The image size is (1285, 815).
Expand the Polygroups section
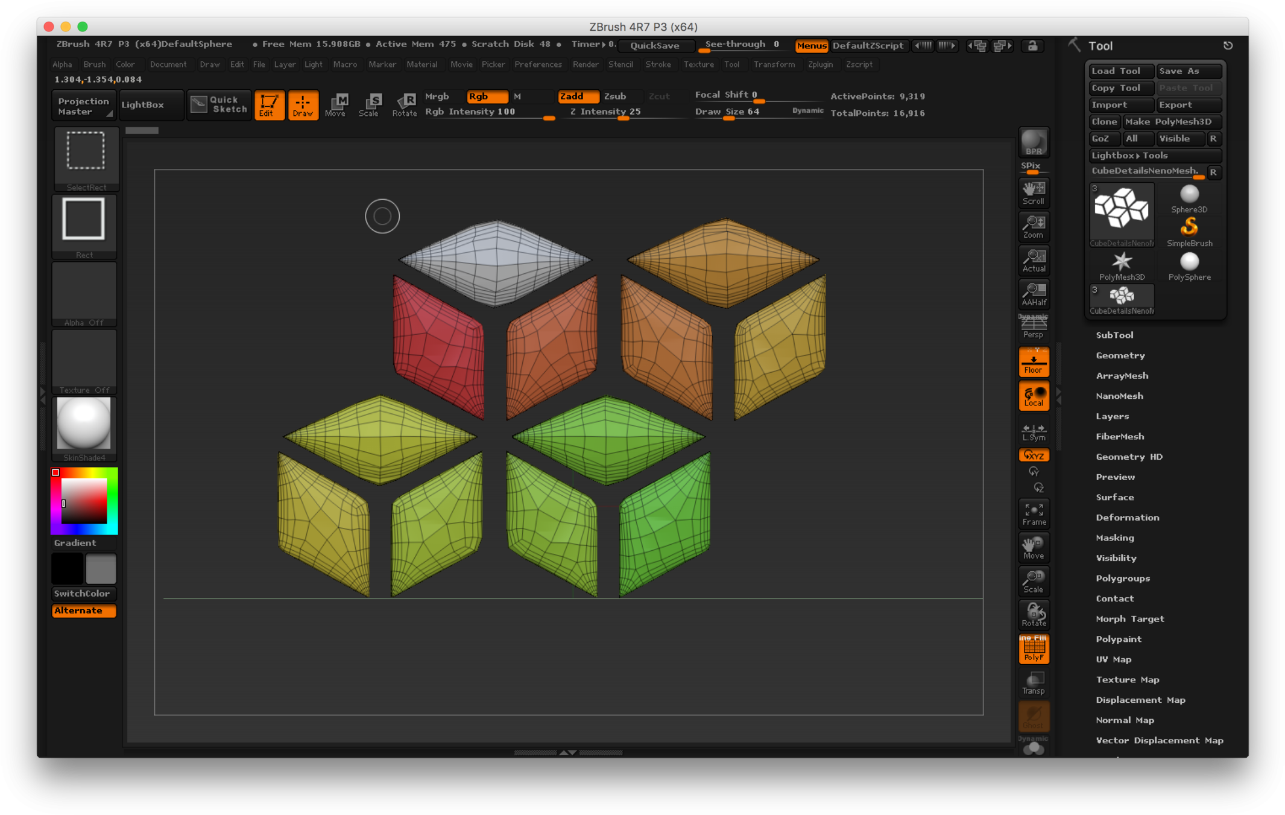[x=1122, y=578]
